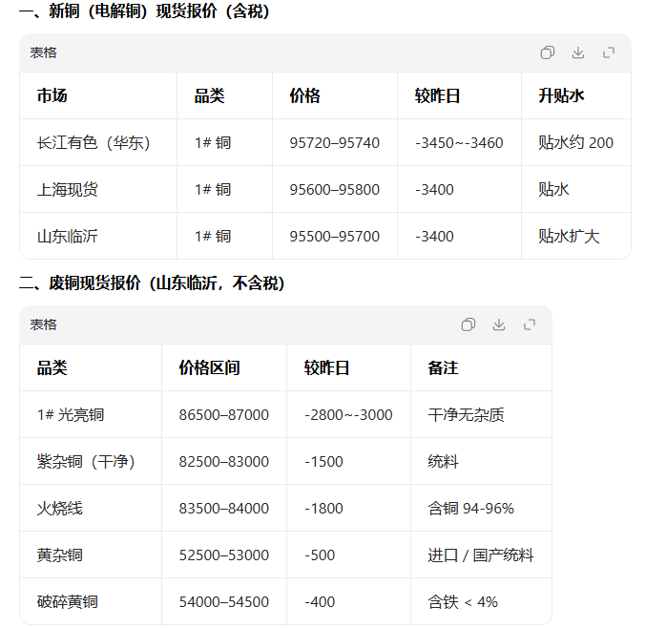Select the 破碎黄铜 row label
The image size is (645, 628).
(x=68, y=602)
